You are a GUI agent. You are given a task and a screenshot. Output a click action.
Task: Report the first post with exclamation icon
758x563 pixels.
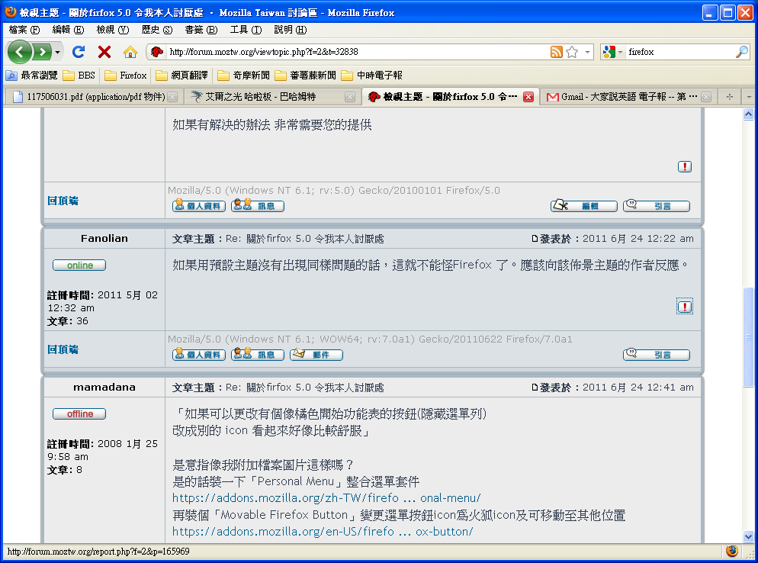click(x=685, y=167)
